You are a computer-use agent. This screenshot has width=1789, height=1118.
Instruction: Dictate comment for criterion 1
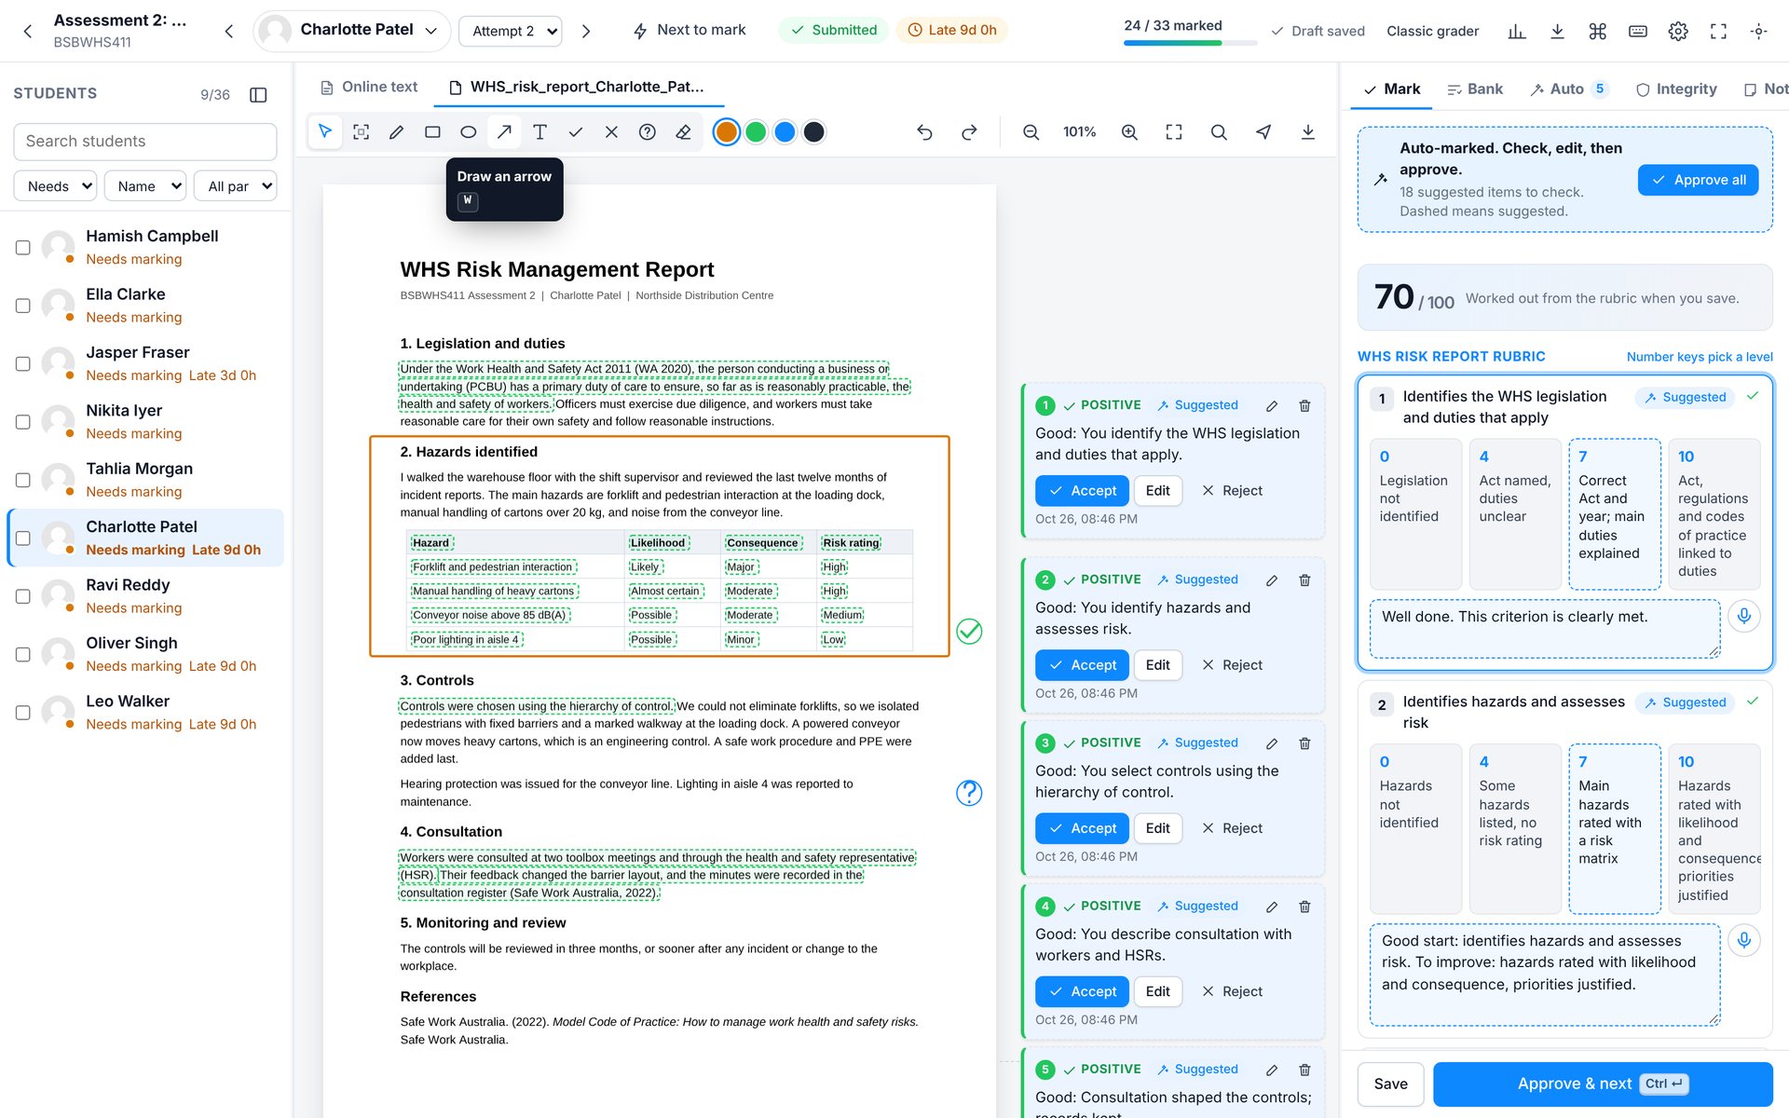[1744, 616]
